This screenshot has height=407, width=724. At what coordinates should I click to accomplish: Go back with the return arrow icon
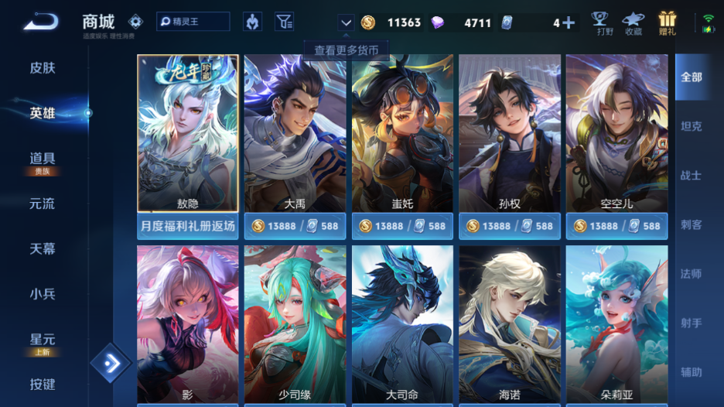tap(41, 22)
